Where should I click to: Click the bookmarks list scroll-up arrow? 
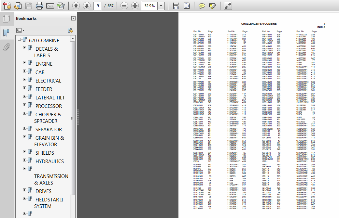(x=73, y=38)
